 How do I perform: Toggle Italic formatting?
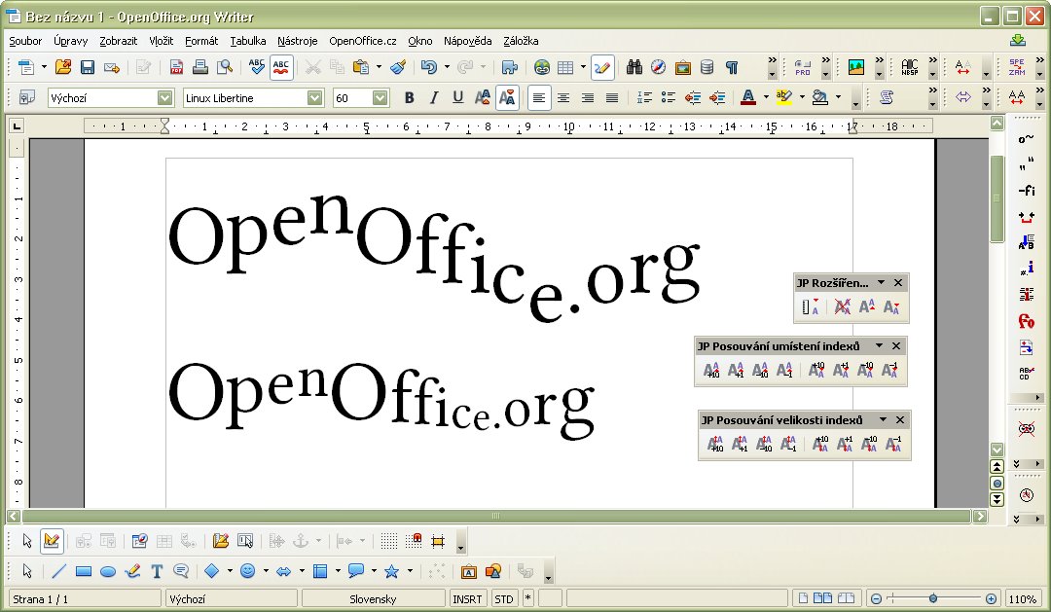click(x=433, y=98)
